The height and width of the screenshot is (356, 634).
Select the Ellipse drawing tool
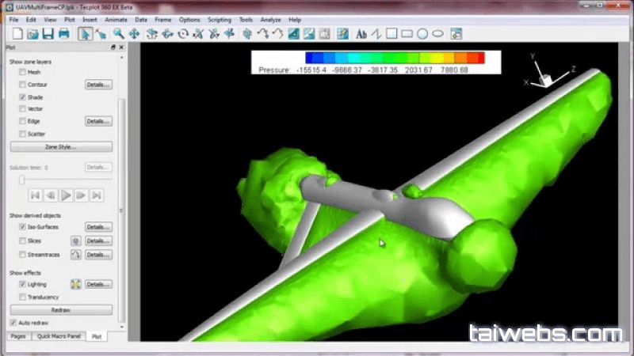[x=437, y=33]
